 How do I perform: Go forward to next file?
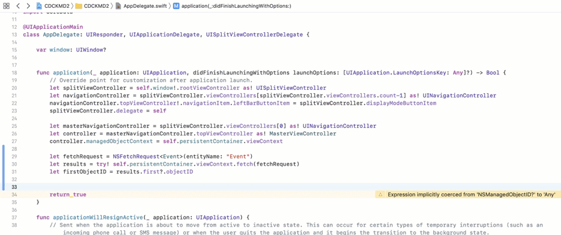pyautogui.click(x=28, y=6)
